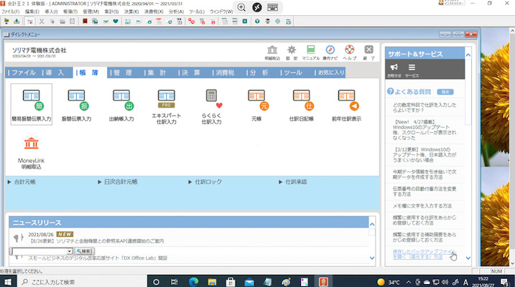
Task: Open Microsoft Edge from taskbar
Action: click(x=194, y=282)
